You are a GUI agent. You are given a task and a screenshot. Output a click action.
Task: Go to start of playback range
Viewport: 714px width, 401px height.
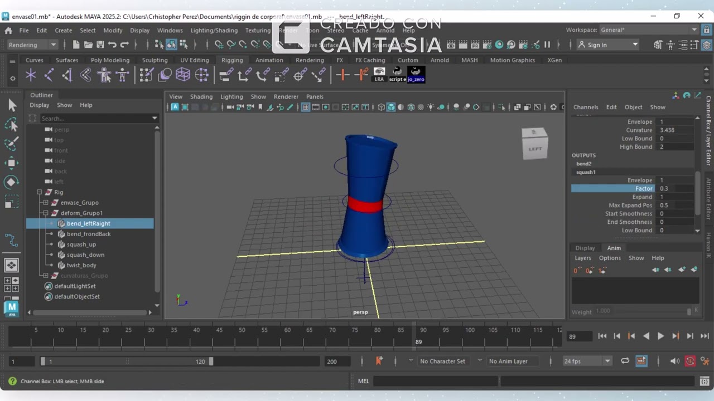coord(602,336)
